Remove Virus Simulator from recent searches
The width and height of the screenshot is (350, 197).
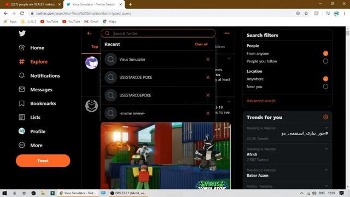click(208, 60)
